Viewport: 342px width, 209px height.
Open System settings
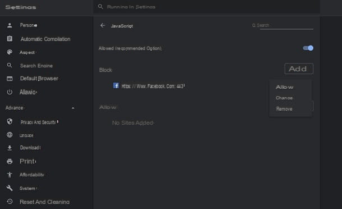point(28,188)
